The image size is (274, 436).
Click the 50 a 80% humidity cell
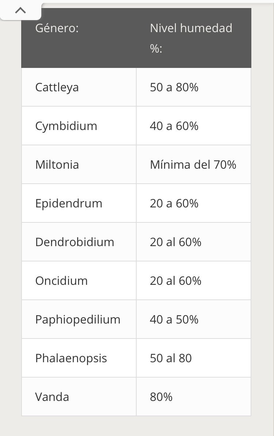tap(194, 87)
